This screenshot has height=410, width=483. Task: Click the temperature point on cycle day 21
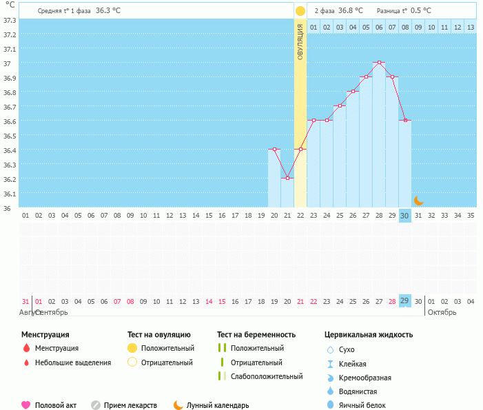[287, 178]
